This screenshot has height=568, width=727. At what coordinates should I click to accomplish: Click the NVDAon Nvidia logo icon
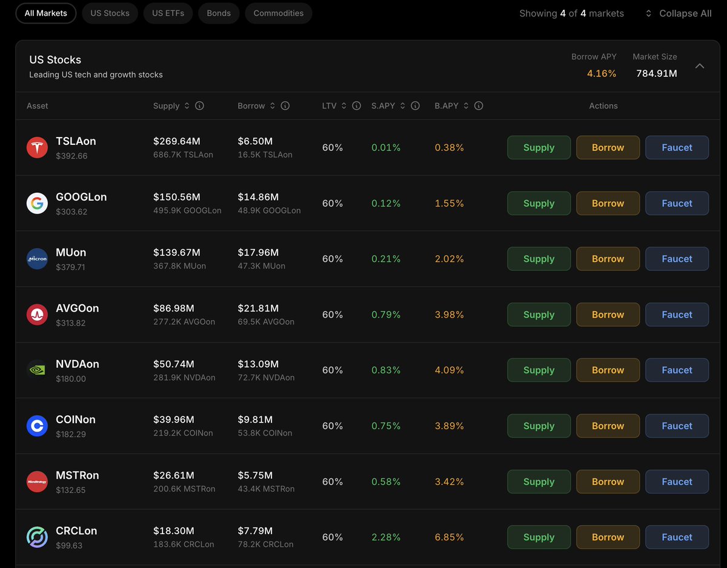coord(37,370)
